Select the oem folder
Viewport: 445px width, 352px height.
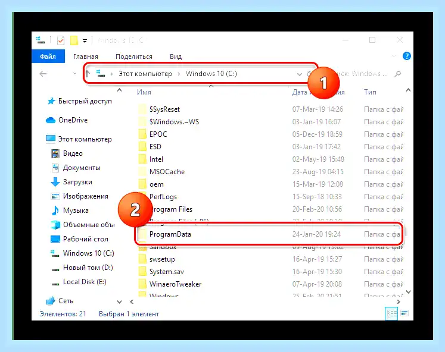[x=156, y=184]
